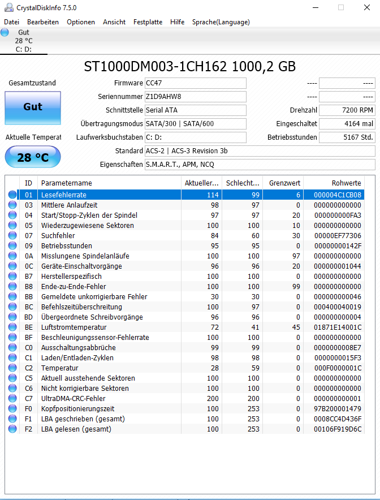Open the Festplatte menu
This screenshot has width=380, height=500.
tap(148, 22)
